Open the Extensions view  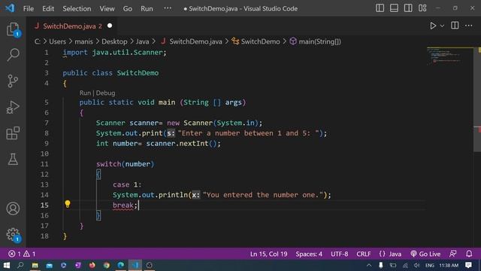13,133
